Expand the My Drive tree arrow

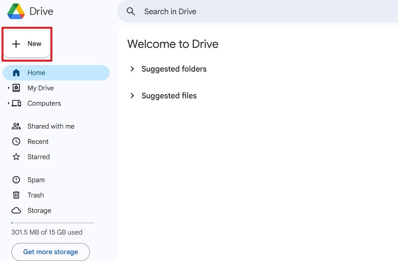pyautogui.click(x=8, y=88)
